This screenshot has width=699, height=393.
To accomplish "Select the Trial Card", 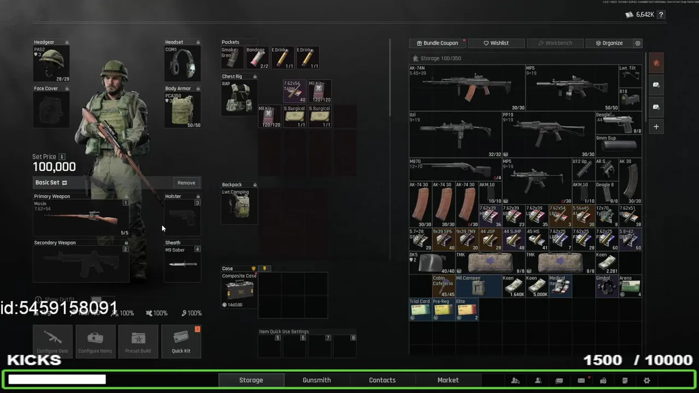I will coord(420,309).
